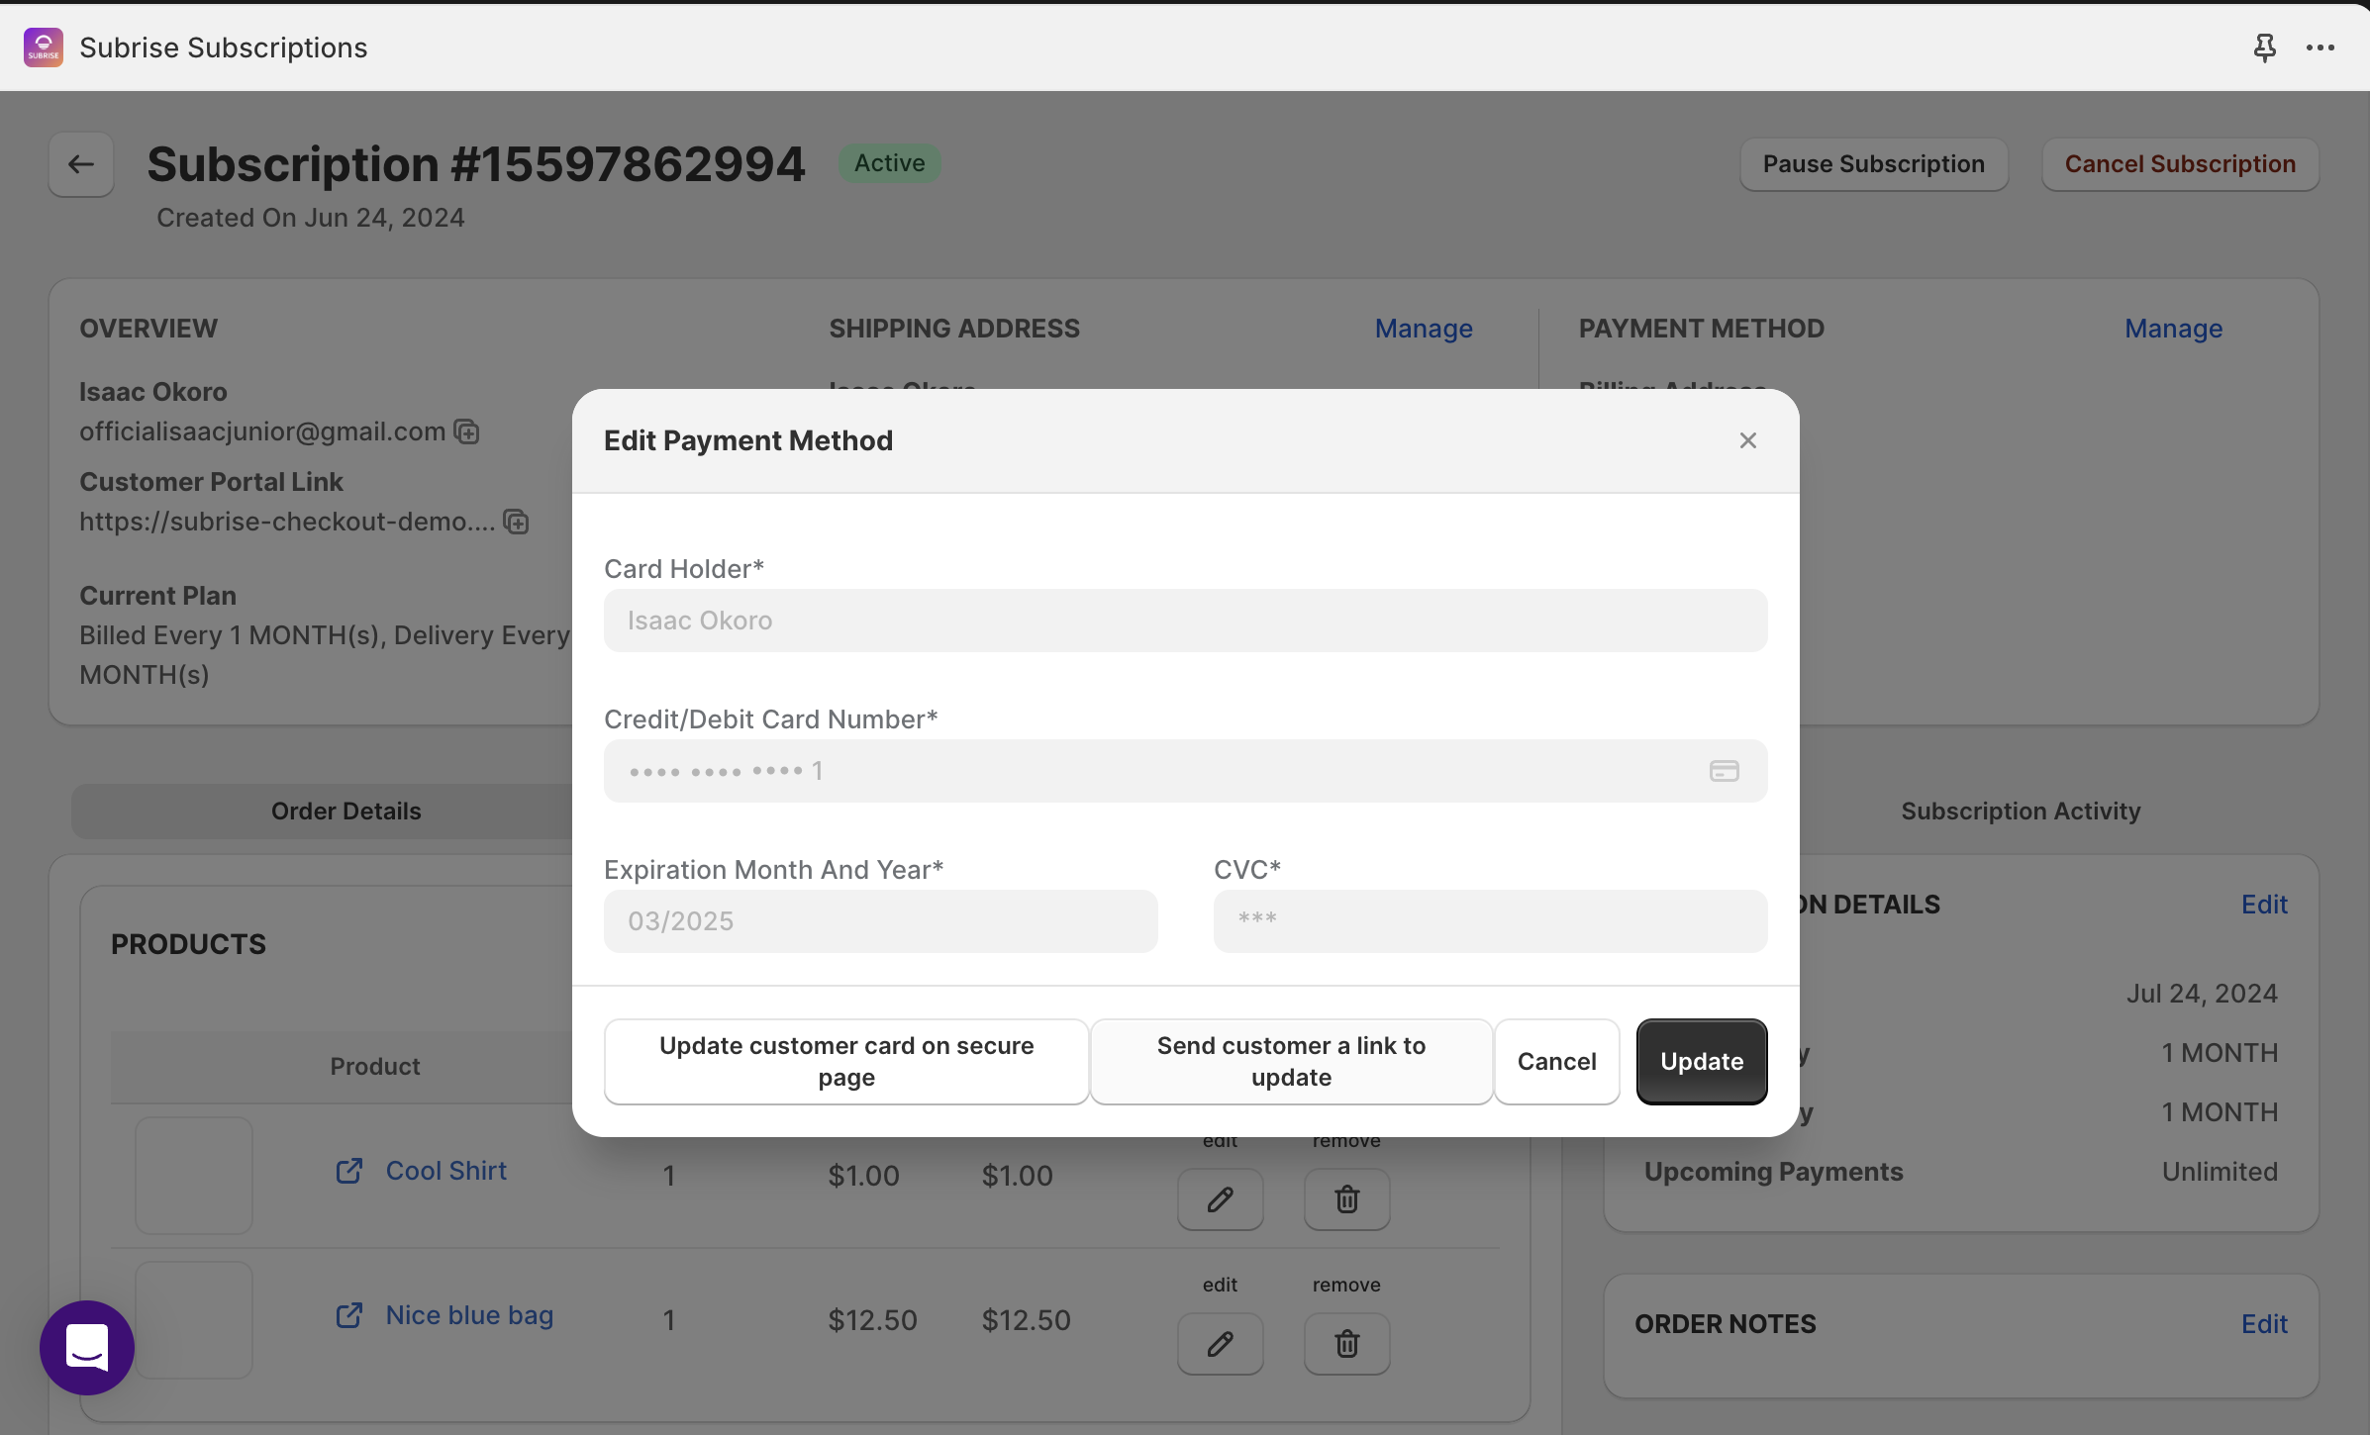Copy the Customer Portal Link icon
The width and height of the screenshot is (2370, 1435).
pyautogui.click(x=516, y=523)
